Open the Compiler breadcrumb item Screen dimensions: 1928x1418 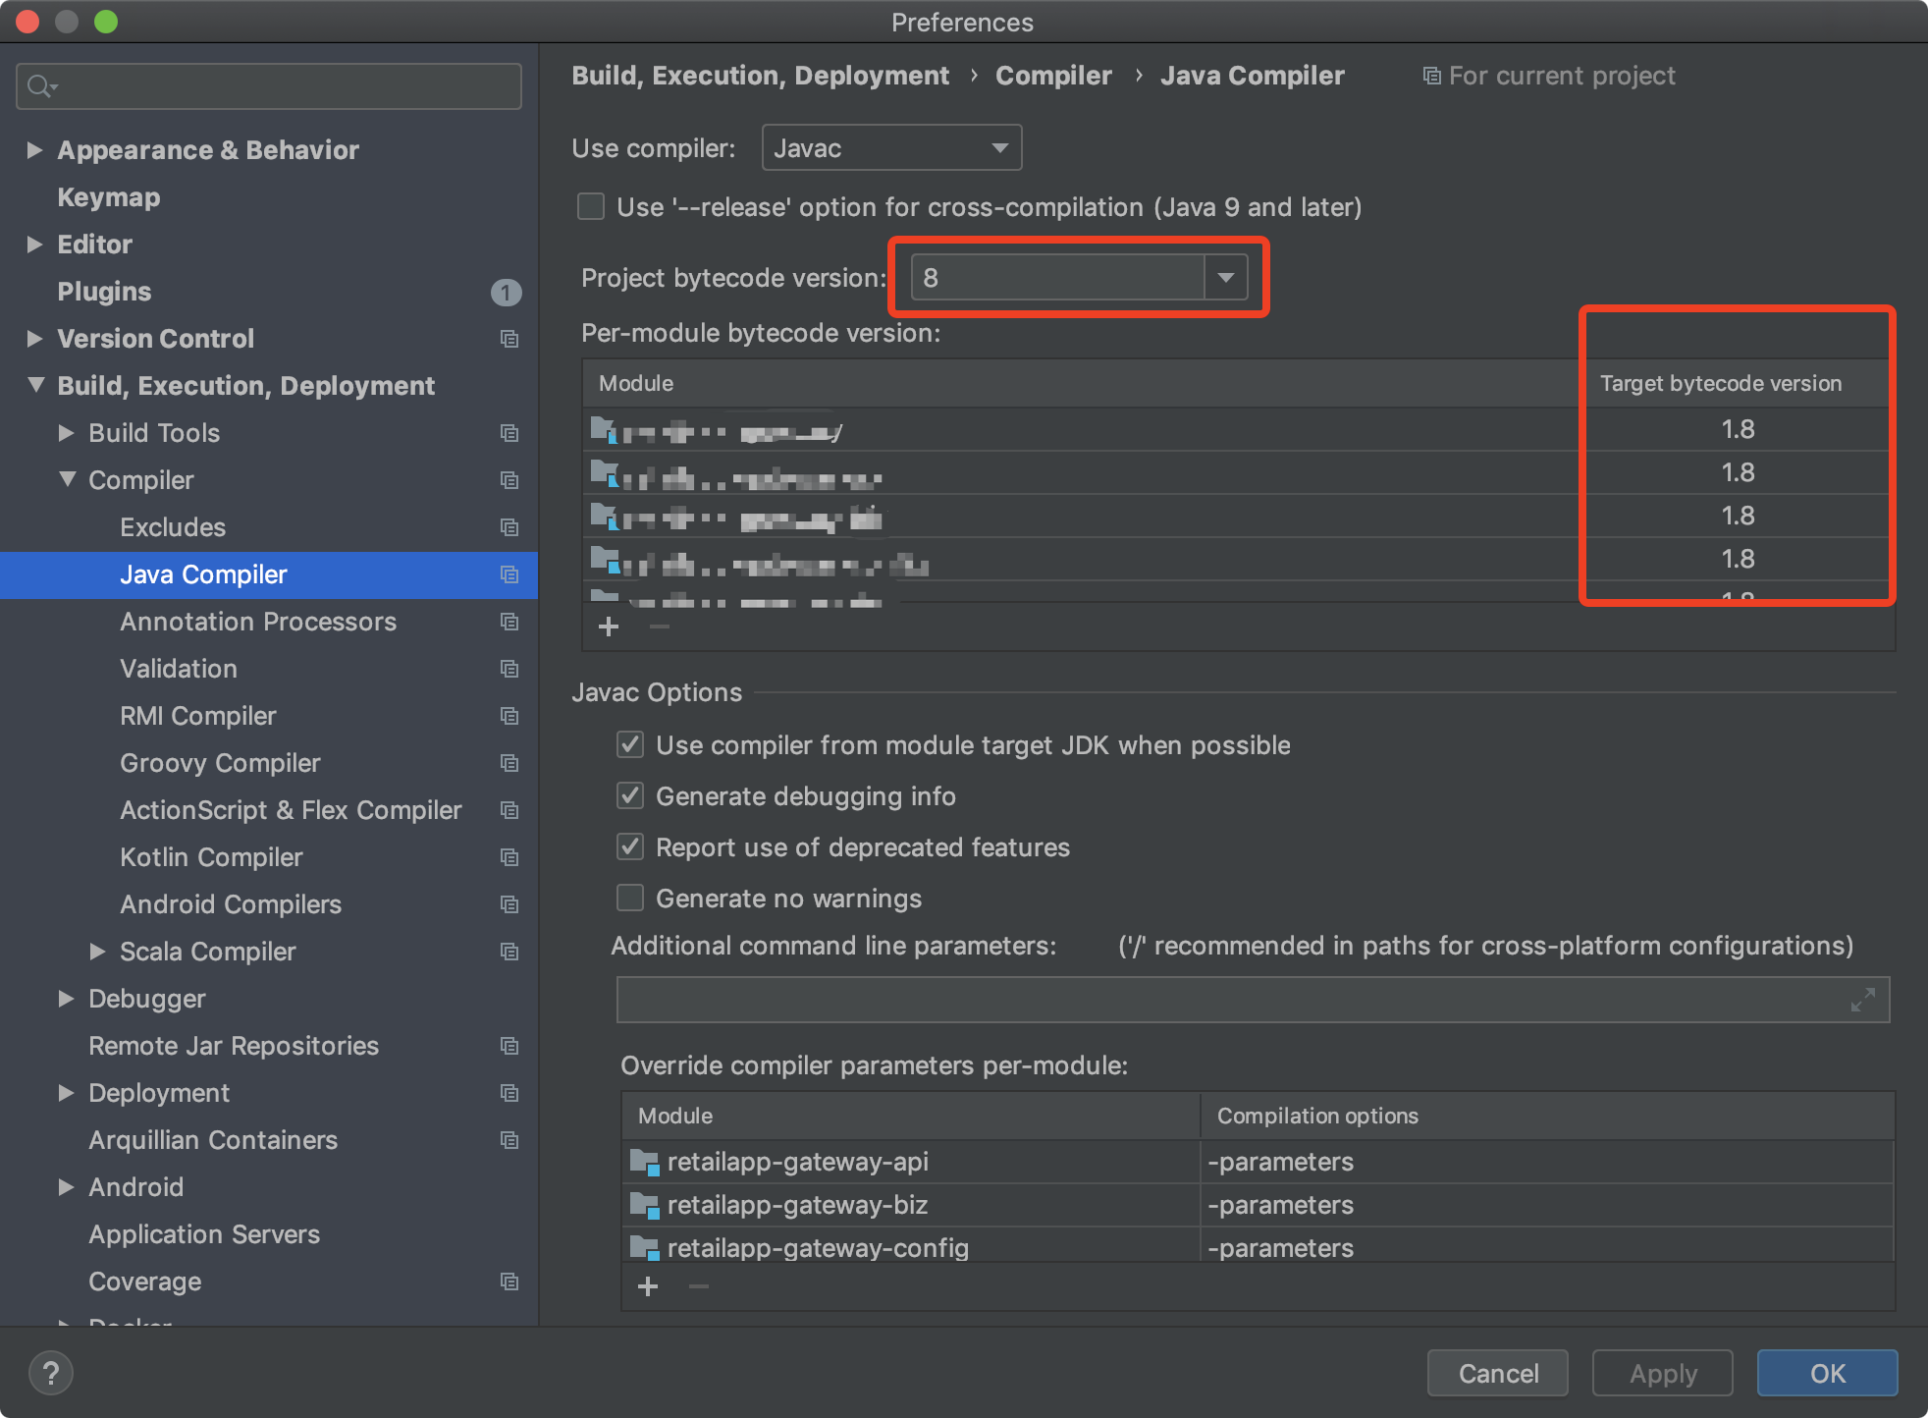[x=1052, y=75]
